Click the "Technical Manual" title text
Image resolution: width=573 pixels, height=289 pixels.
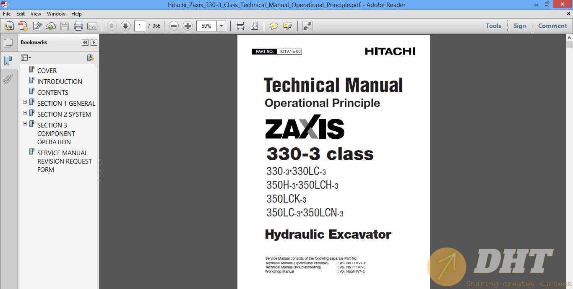coord(333,85)
